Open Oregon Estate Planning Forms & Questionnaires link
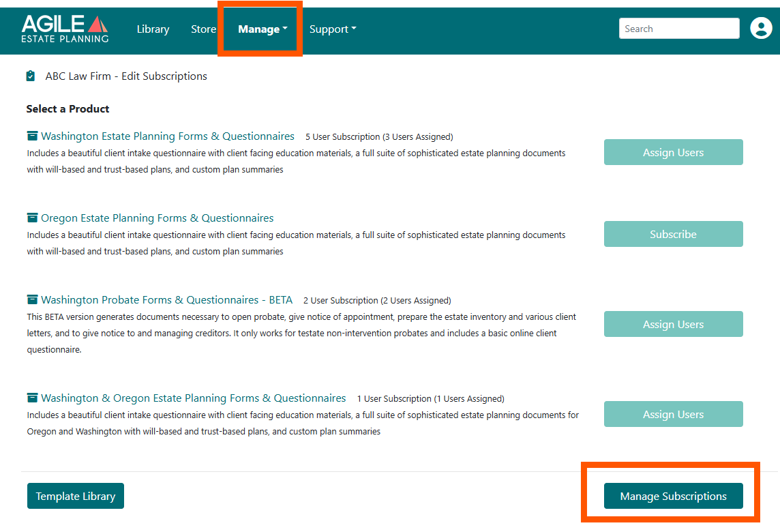Viewport: 780px width, 532px height. pos(157,218)
